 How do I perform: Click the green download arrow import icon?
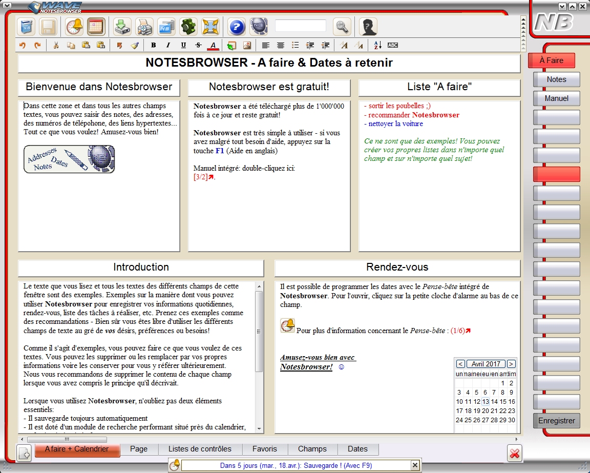(122, 27)
